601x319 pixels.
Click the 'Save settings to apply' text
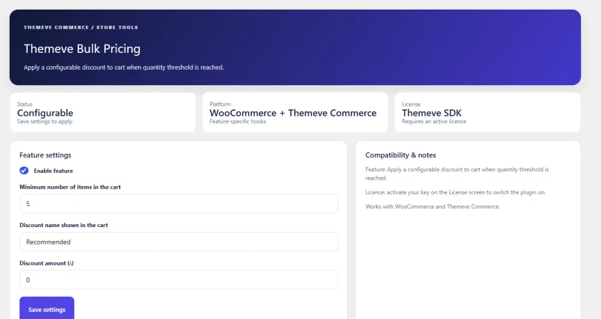point(44,121)
